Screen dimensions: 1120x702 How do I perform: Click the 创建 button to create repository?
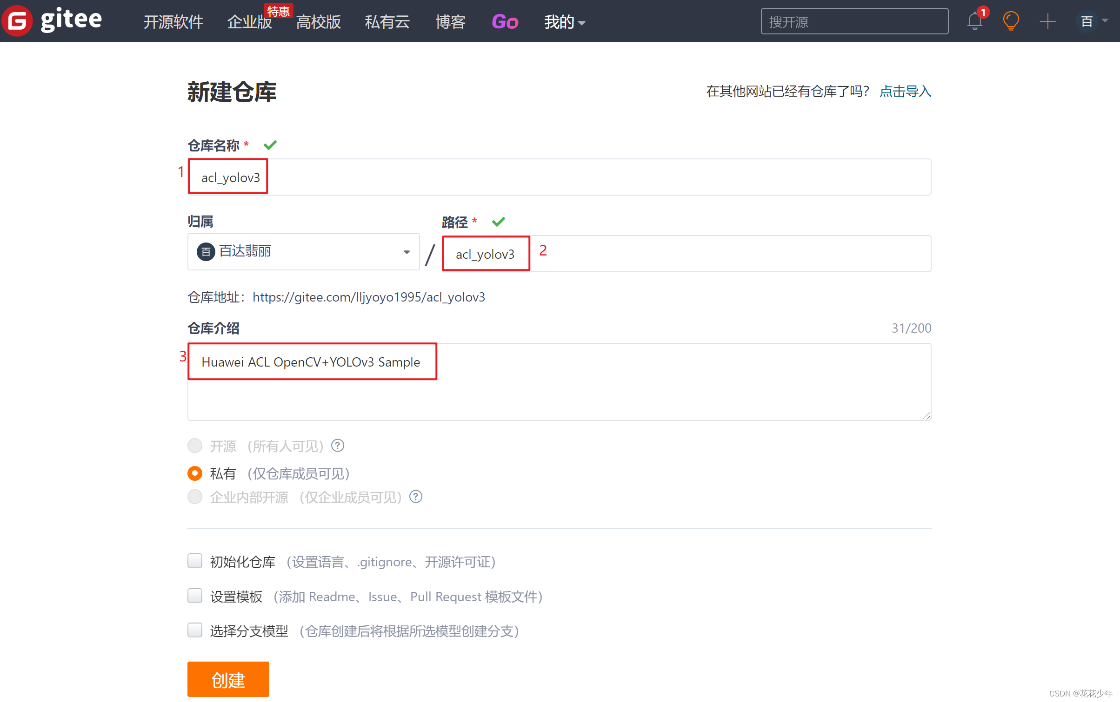pos(227,679)
